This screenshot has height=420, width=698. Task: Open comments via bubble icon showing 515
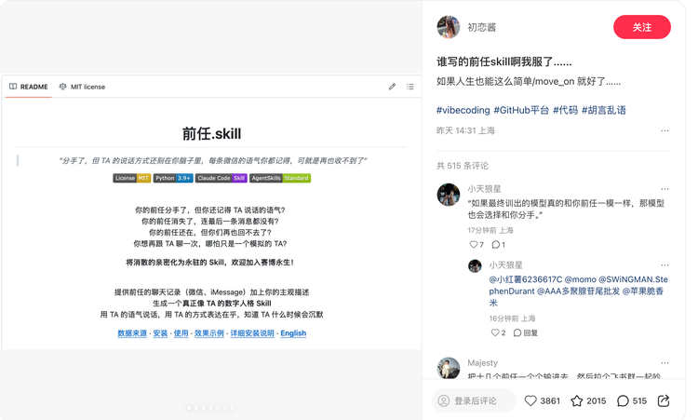623,400
